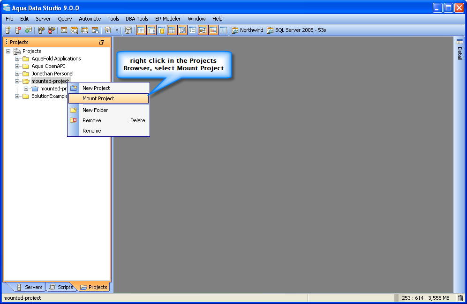The width and height of the screenshot is (467, 304).
Task: Expand the Jonathan Personal folder
Action: point(17,74)
